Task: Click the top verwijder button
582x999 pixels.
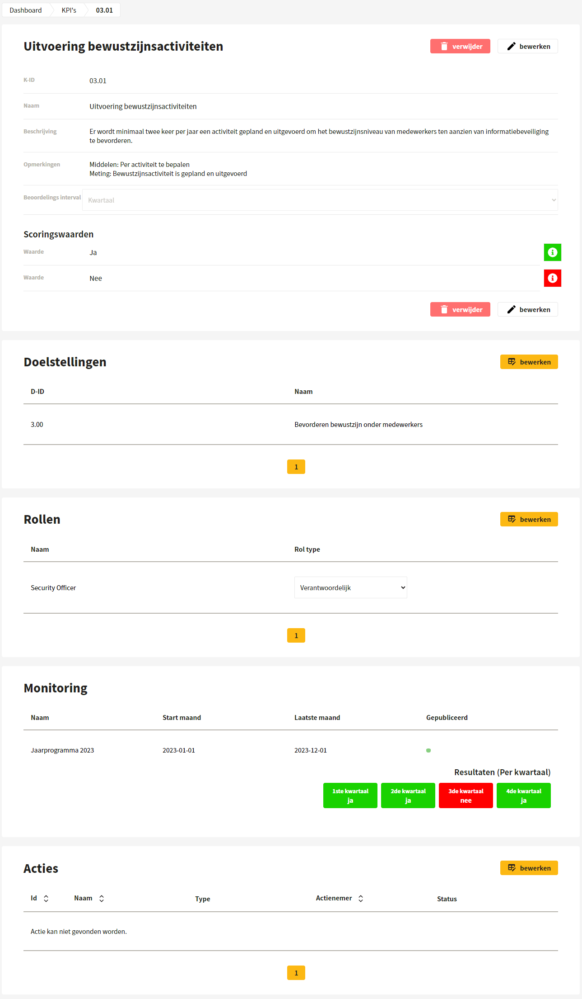Action: (460, 46)
